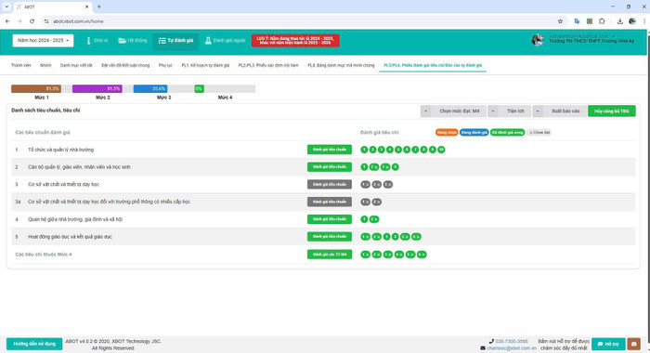The height and width of the screenshot is (353, 650).
Task: Open the browser extensions puzzle icon
Action: [x=602, y=21]
